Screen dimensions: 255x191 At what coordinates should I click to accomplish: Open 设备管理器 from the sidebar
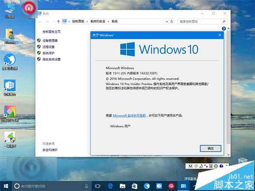(50, 41)
